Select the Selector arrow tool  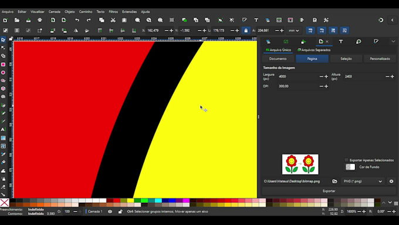pyautogui.click(x=3, y=40)
